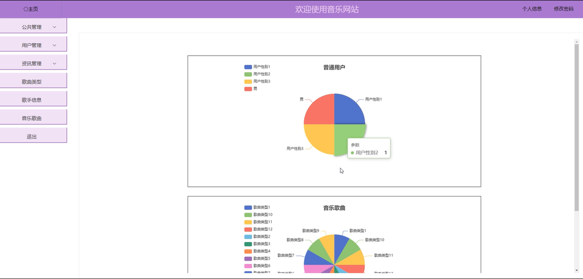Toggle the 男 legend item
583x279 pixels.
click(x=251, y=89)
